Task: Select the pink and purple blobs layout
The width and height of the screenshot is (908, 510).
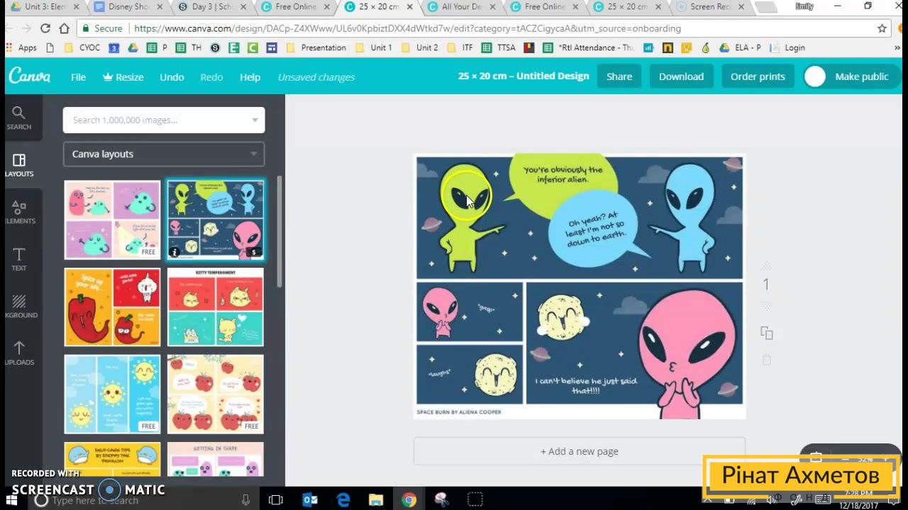Action: [112, 220]
